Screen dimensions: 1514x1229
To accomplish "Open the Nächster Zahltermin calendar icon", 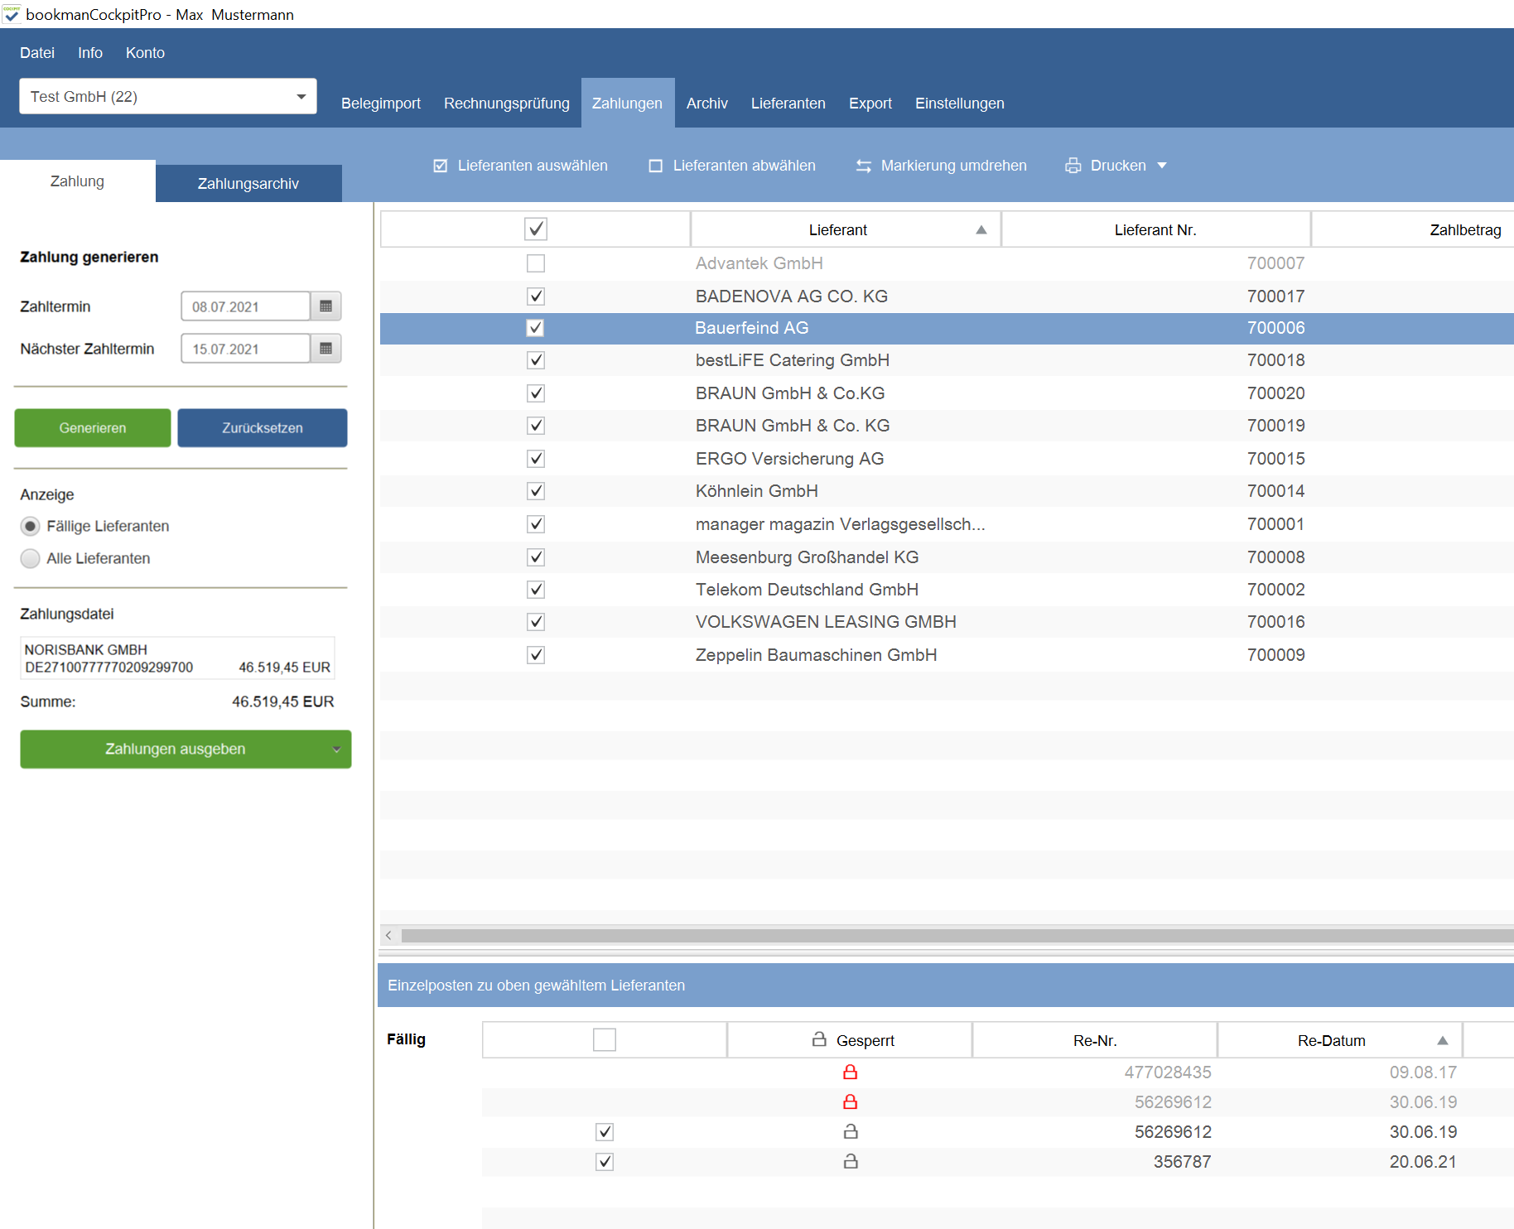I will point(325,349).
